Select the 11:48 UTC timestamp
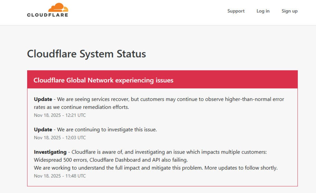 pos(60,176)
